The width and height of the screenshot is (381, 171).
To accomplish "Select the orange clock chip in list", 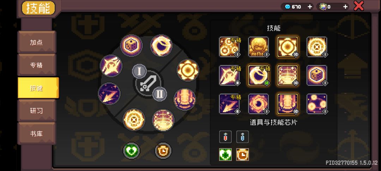I will click(242, 154).
